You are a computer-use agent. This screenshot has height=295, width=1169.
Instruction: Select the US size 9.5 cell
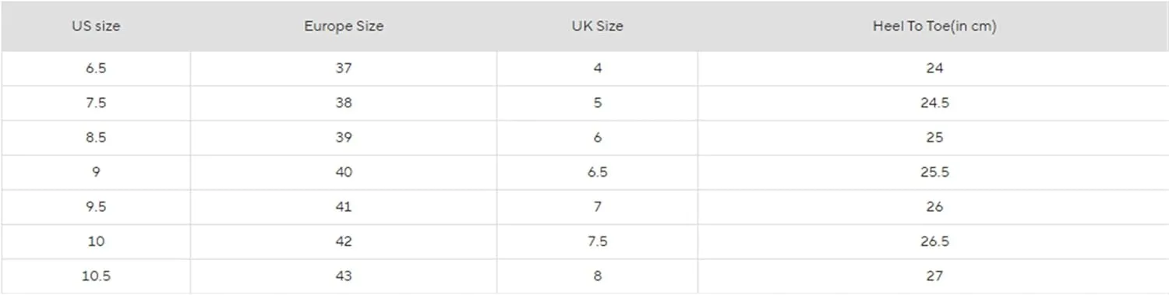click(x=96, y=207)
